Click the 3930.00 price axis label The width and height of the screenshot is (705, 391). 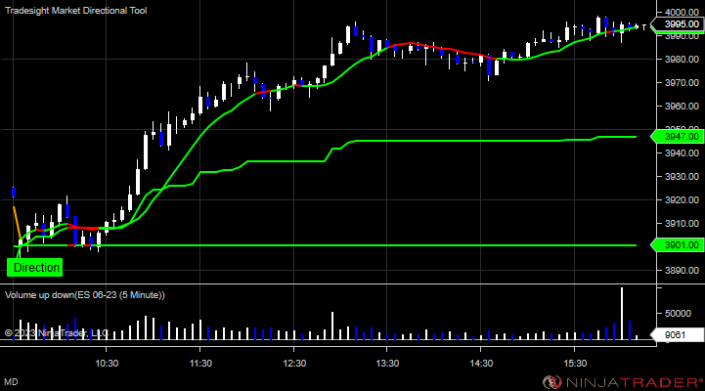(x=682, y=177)
